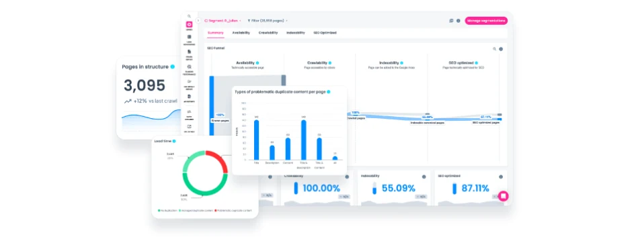Click the zoom icon in the SEO Funnel panel
This screenshot has width=642, height=247.
494,49
